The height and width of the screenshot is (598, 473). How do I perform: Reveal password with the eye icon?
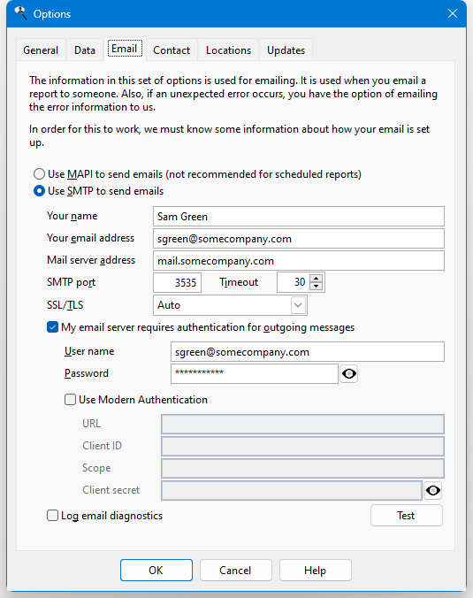click(x=348, y=373)
